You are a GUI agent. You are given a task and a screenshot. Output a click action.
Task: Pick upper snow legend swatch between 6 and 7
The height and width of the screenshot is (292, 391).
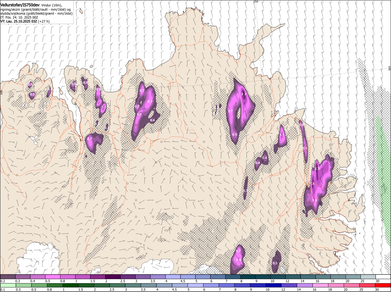tap(218, 276)
